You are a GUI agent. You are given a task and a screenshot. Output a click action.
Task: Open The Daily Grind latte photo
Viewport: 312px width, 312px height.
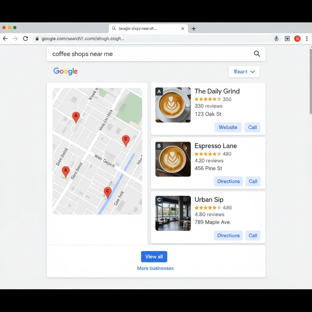(x=173, y=105)
